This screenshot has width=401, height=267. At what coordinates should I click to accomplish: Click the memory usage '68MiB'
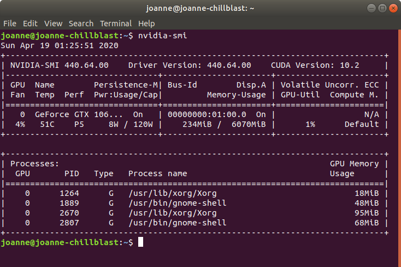pyautogui.click(x=367, y=223)
